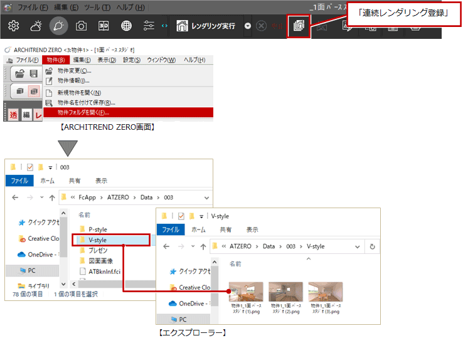The image size is (463, 343).
Task: Select OneDrive in 003 window sidebar
Action: (x=39, y=255)
